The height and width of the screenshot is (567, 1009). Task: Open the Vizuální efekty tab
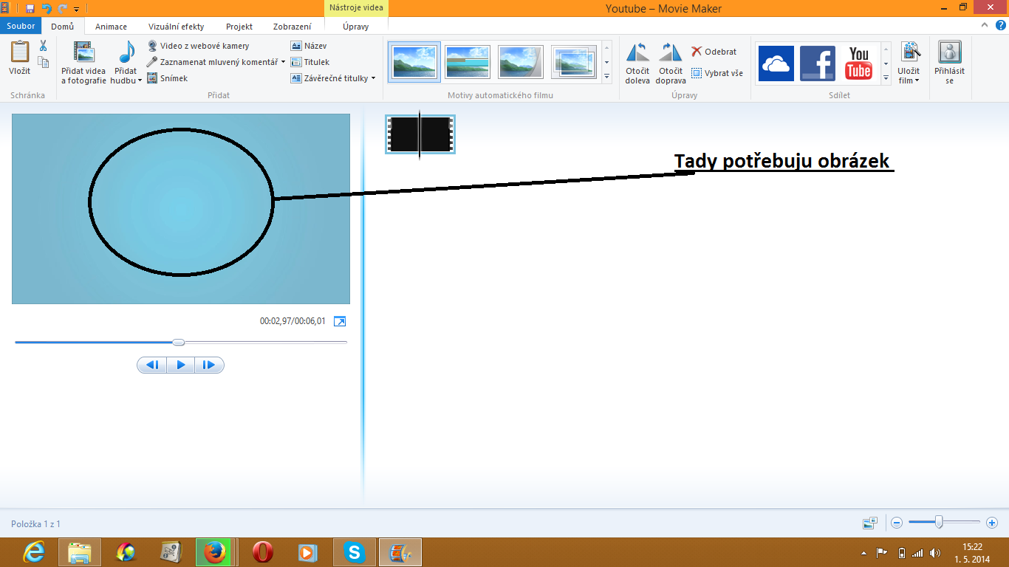point(176,27)
